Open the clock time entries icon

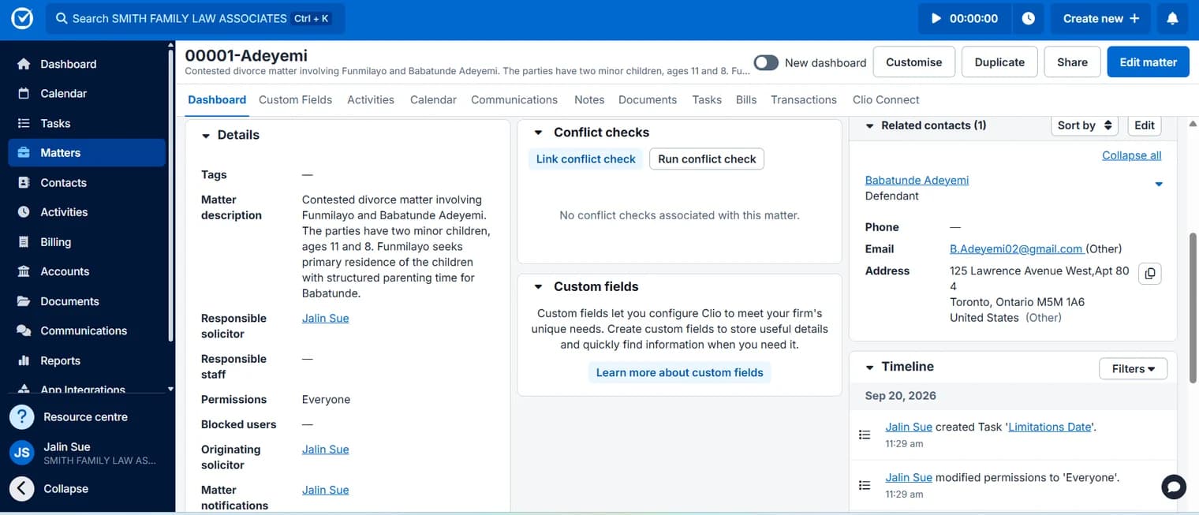[x=1028, y=18]
